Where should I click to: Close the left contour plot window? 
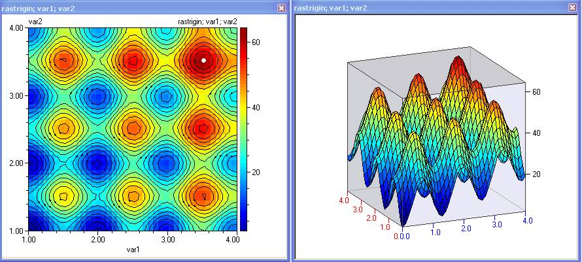click(x=281, y=8)
